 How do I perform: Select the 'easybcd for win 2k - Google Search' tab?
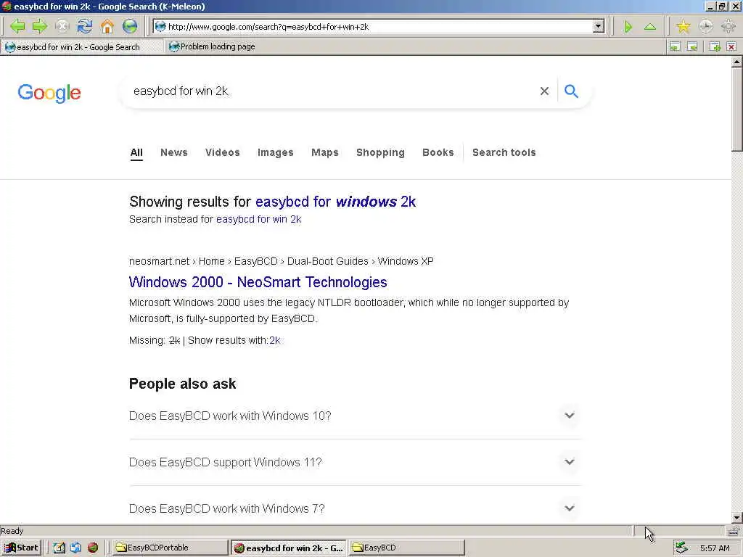pyautogui.click(x=81, y=47)
